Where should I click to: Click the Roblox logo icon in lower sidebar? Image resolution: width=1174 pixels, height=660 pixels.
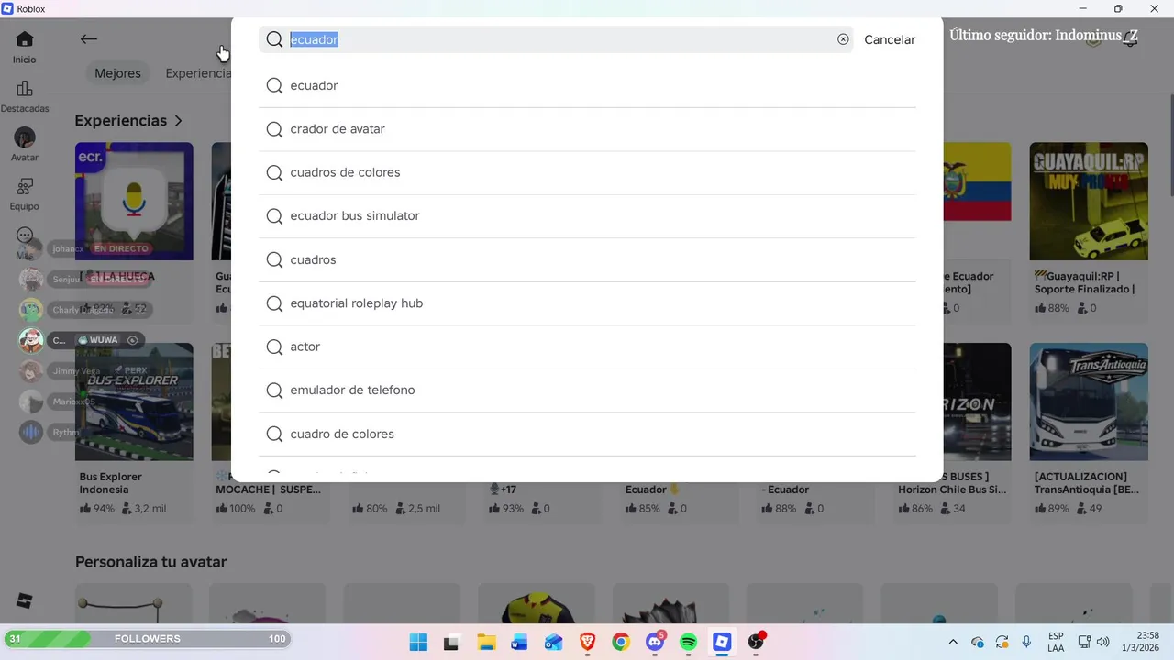pos(25,601)
